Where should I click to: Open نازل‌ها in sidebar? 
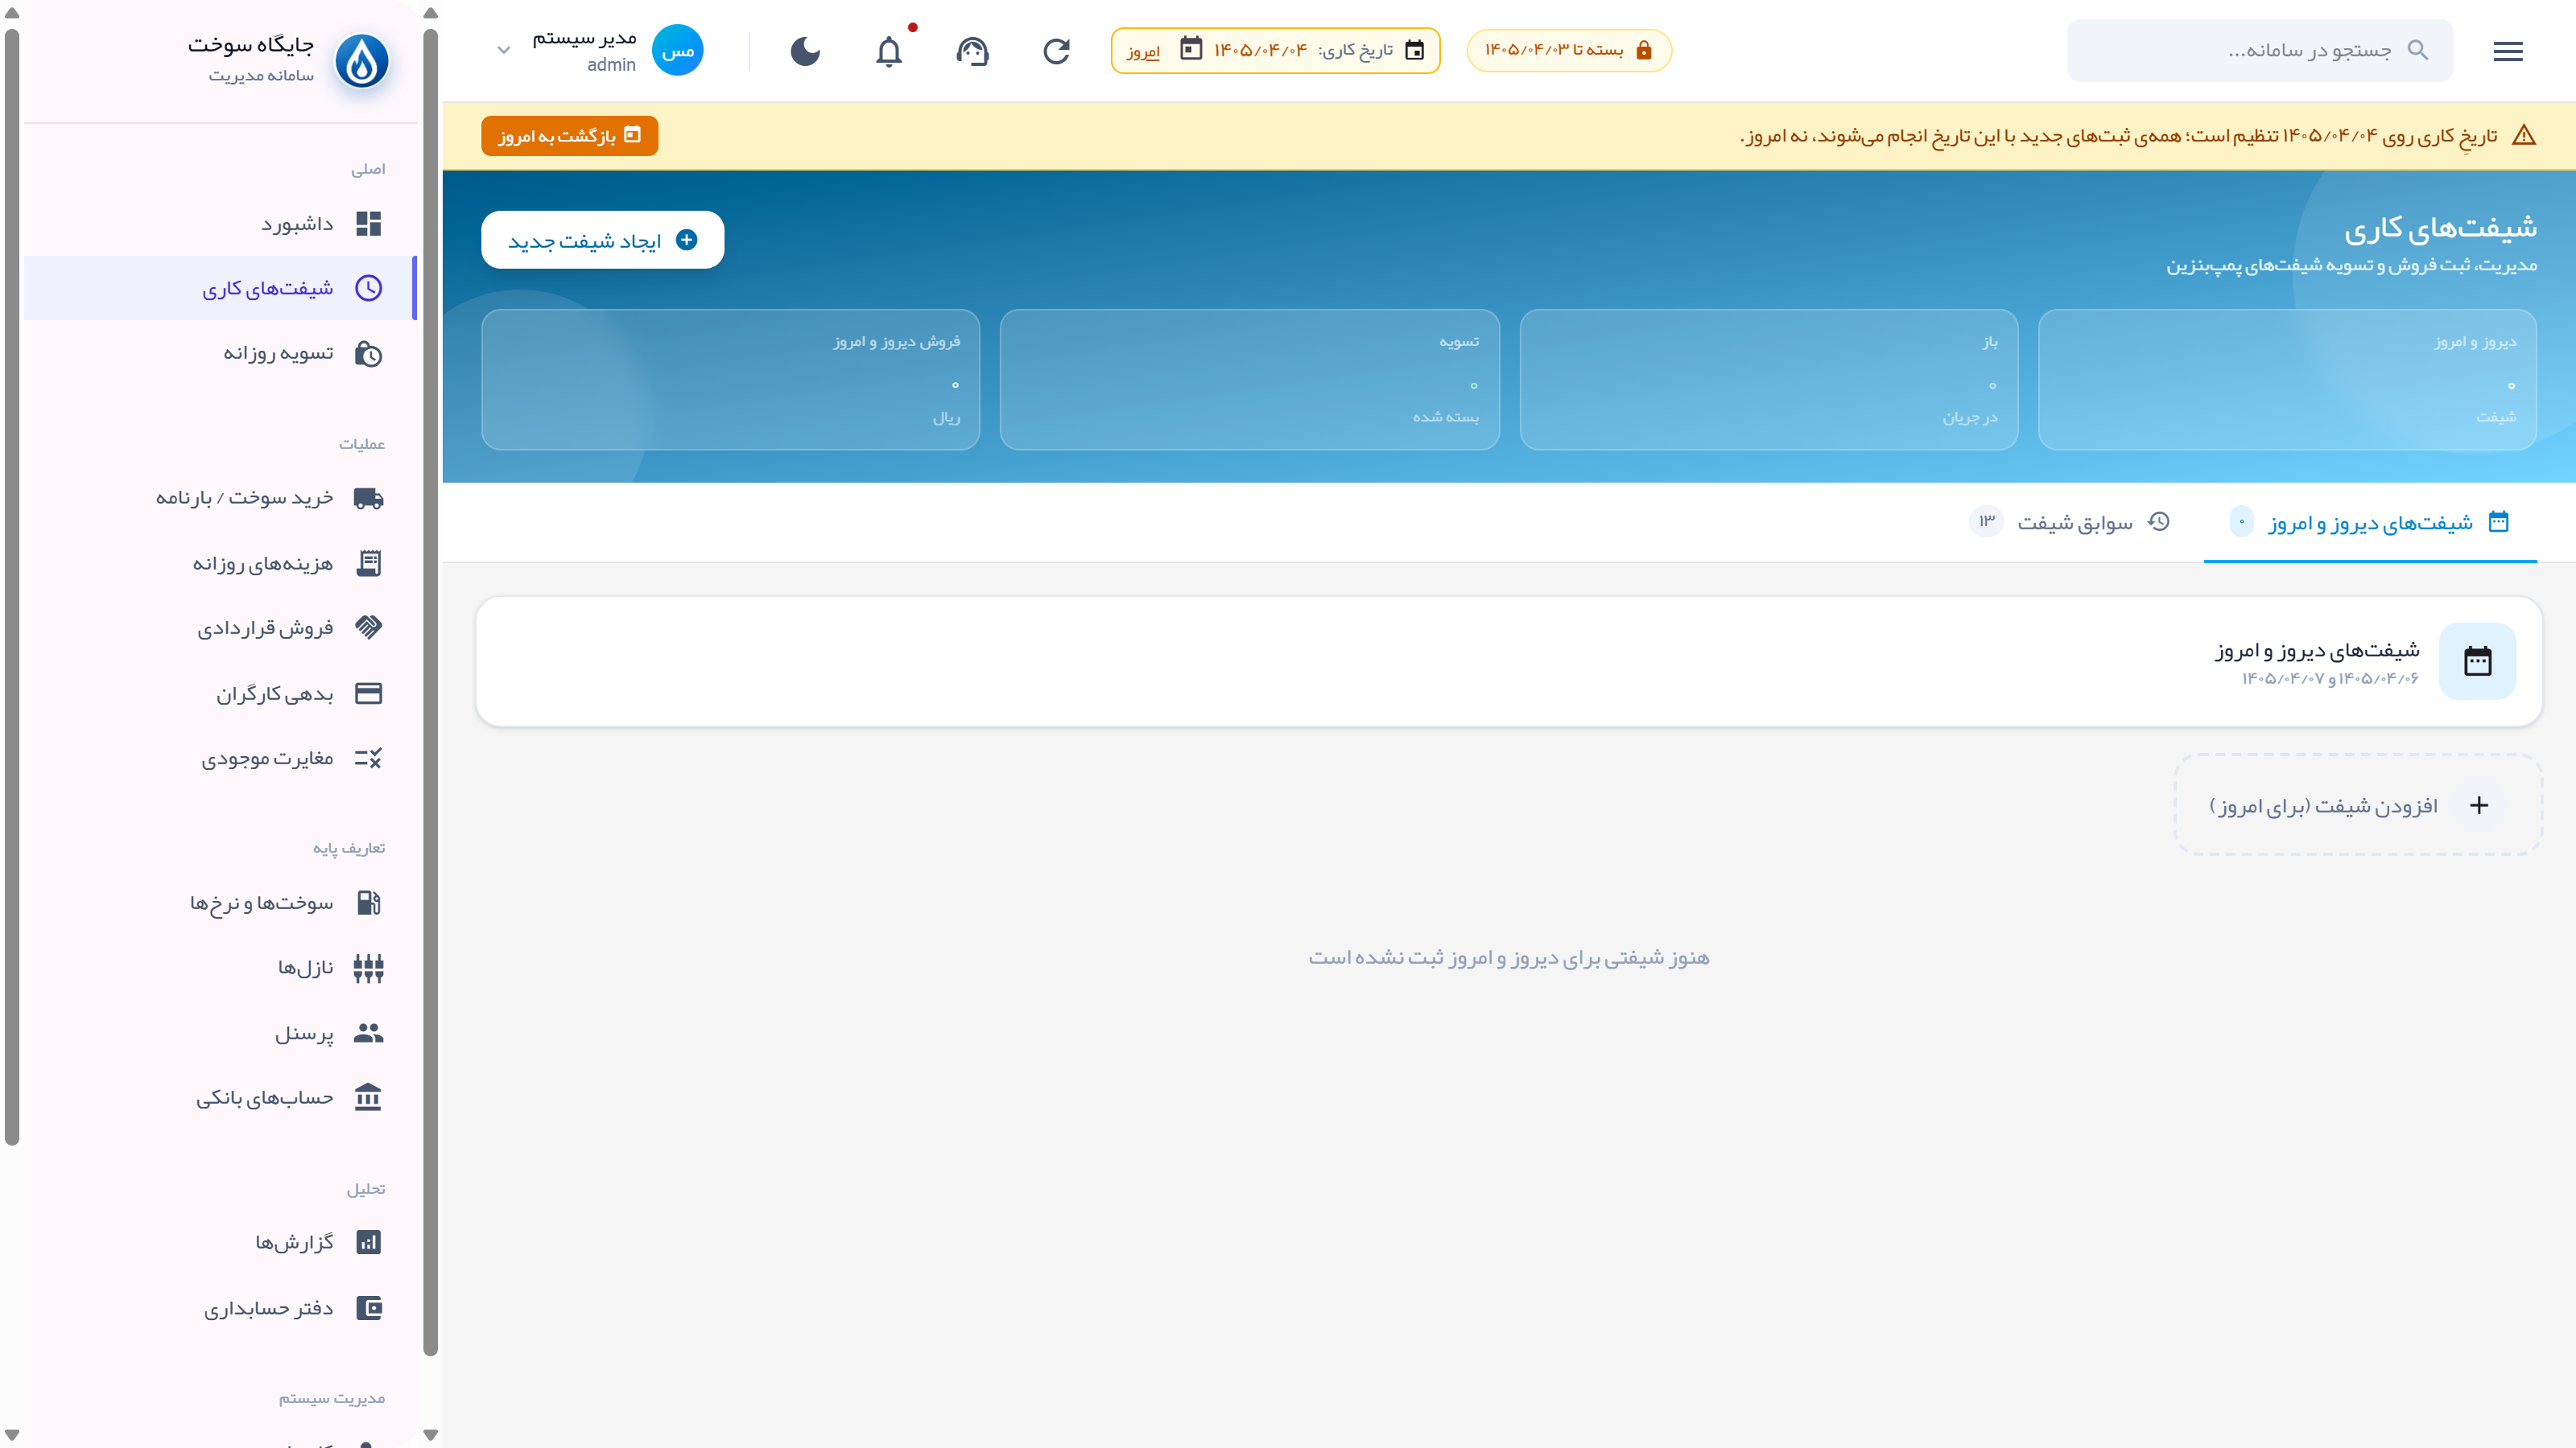click(x=218, y=967)
